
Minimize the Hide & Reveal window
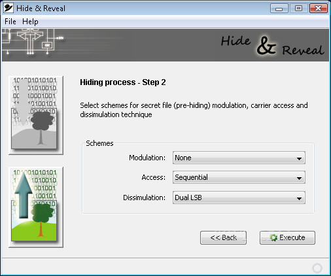pos(279,9)
